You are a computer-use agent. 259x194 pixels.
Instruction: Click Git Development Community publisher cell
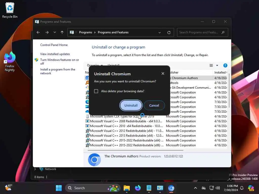[190, 88]
